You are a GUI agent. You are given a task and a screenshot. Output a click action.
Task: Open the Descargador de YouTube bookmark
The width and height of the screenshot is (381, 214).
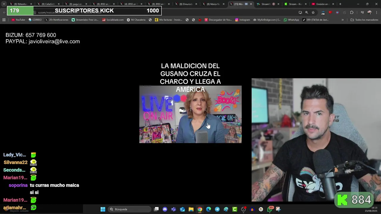coord(218,20)
